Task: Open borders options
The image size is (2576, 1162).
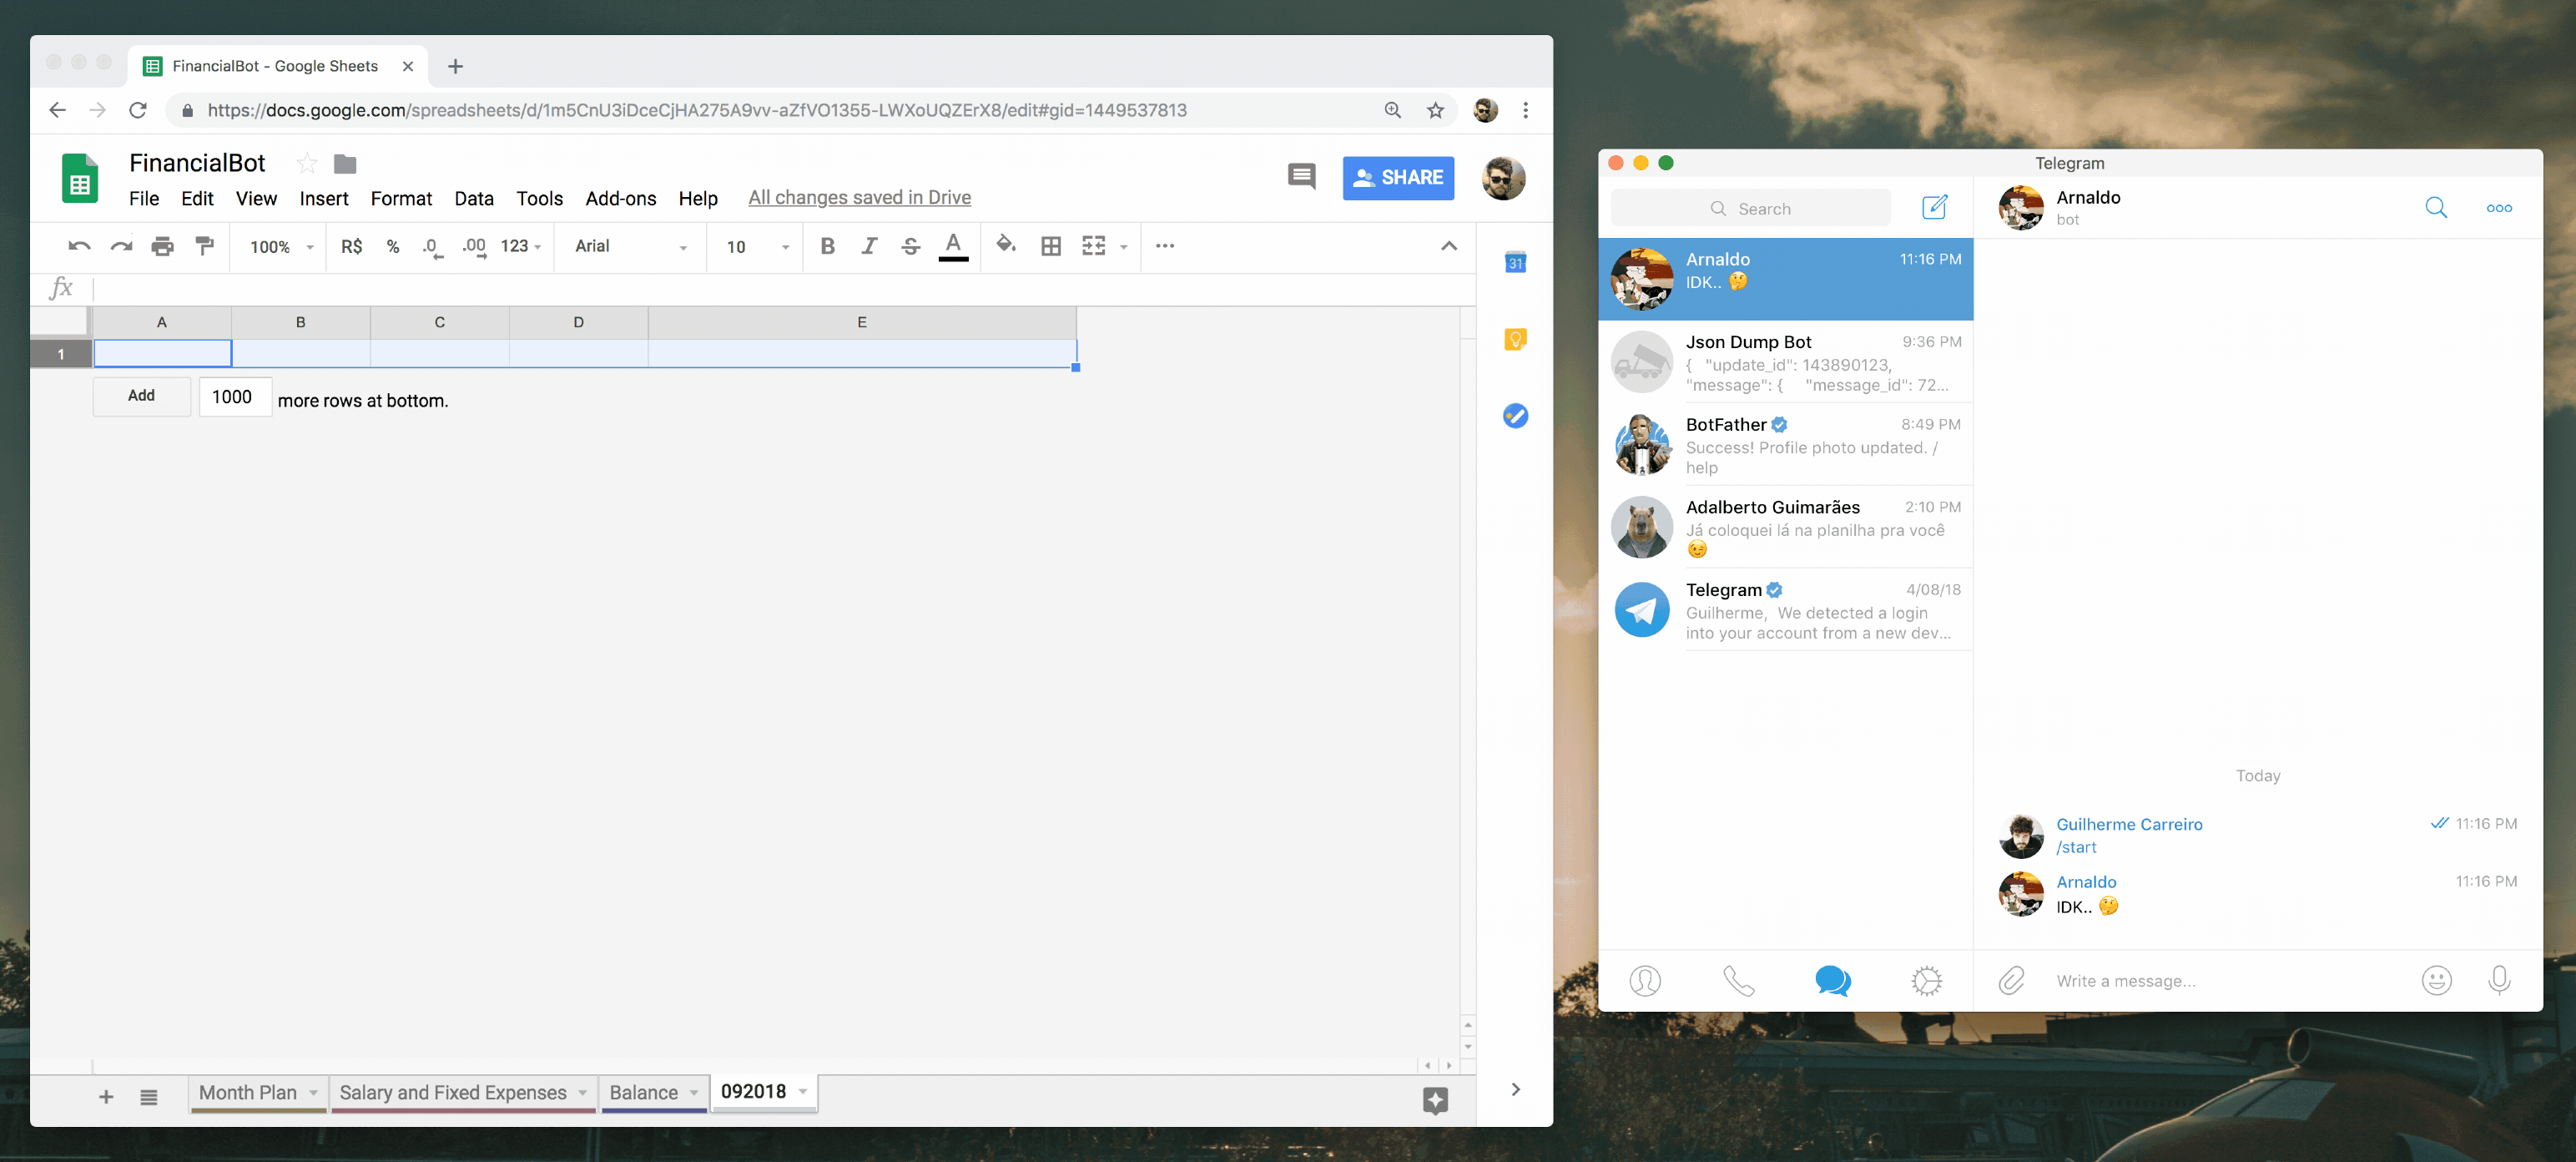Action: pyautogui.click(x=1051, y=246)
